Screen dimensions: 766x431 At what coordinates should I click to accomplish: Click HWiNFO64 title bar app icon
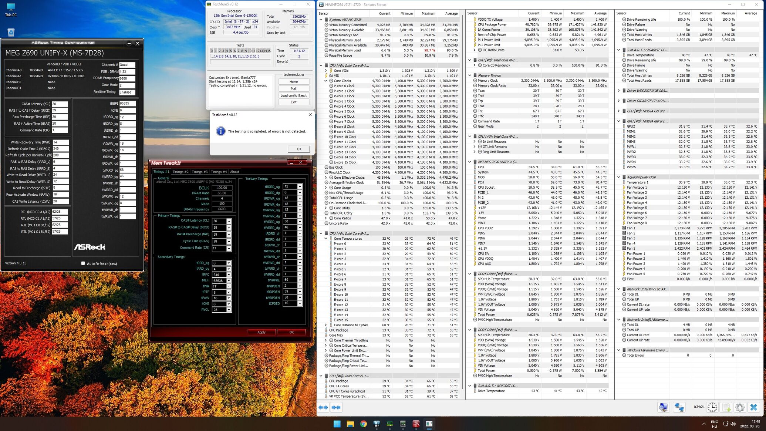[x=321, y=4]
